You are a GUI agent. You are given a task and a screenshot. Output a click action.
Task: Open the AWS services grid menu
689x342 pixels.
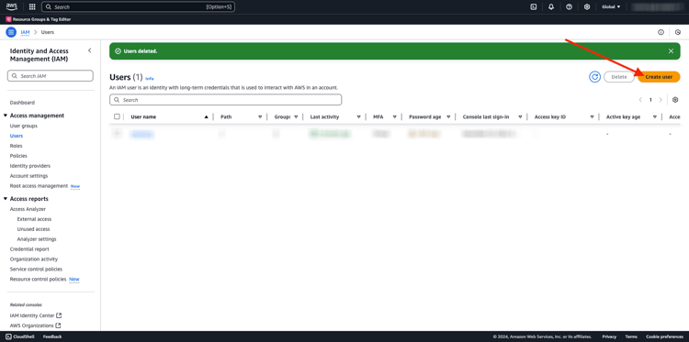tap(32, 7)
